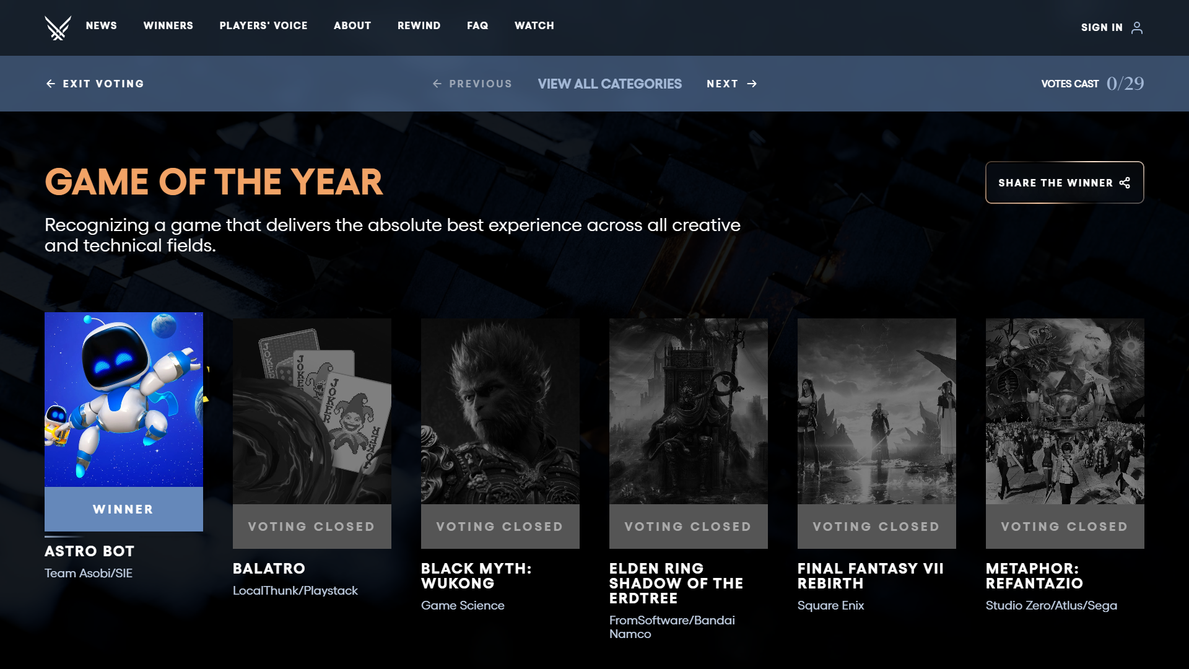Image resolution: width=1189 pixels, height=669 pixels.
Task: Click the right arrow beside Next
Action: [752, 84]
